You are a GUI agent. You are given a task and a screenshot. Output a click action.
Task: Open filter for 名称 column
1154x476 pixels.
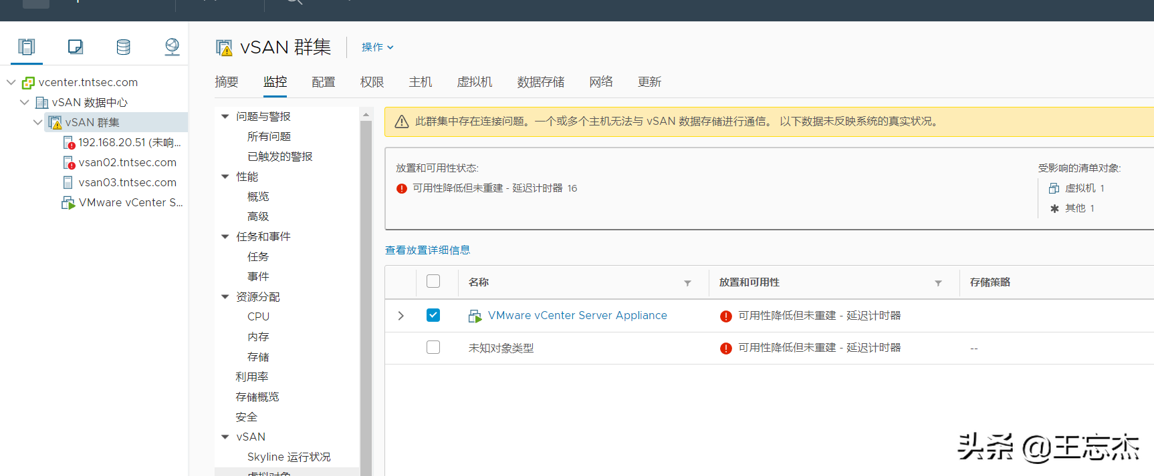687,283
